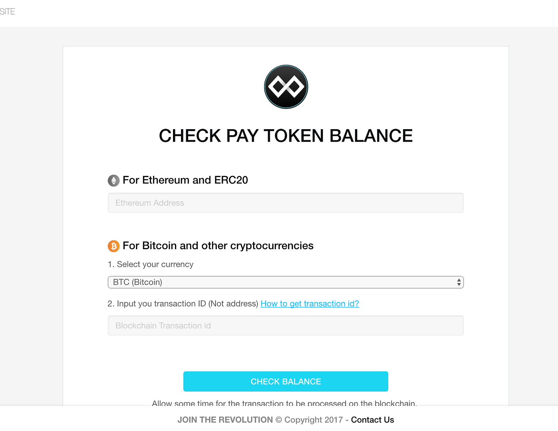Click the '1. Select your currency' label
This screenshot has height=431, width=558.
(151, 264)
